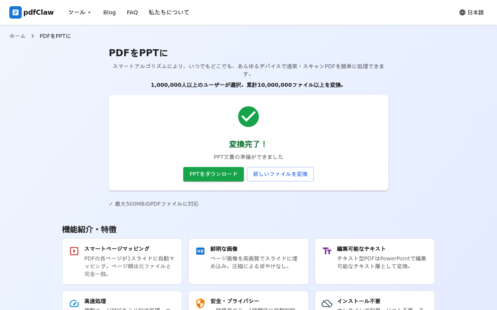Click the security shield icon
Image resolution: width=497 pixels, height=310 pixels.
[200, 303]
